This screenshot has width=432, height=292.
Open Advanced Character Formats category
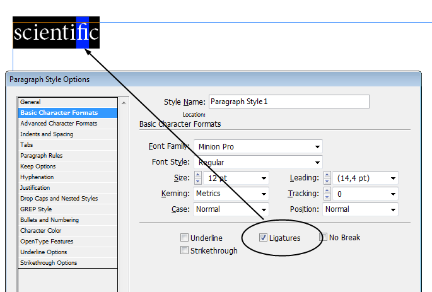coord(67,124)
